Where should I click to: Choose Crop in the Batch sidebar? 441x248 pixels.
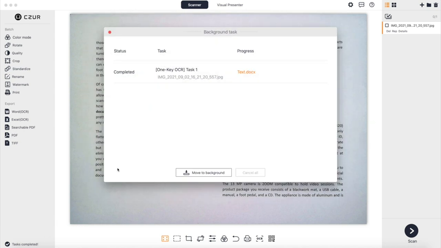click(x=12, y=61)
